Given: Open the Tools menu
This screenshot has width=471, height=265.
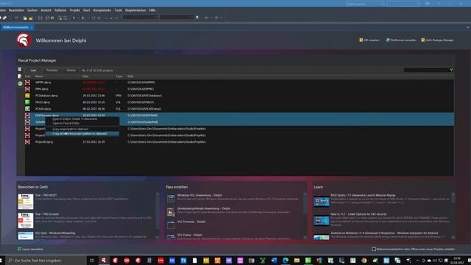Looking at the screenshot, I should [118, 10].
